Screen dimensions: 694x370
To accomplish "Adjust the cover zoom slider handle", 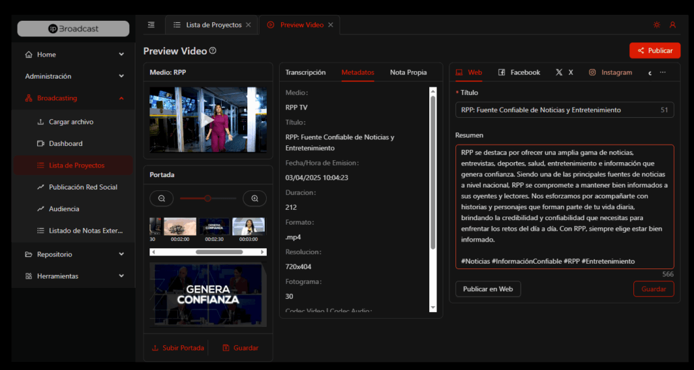I will pyautogui.click(x=208, y=198).
